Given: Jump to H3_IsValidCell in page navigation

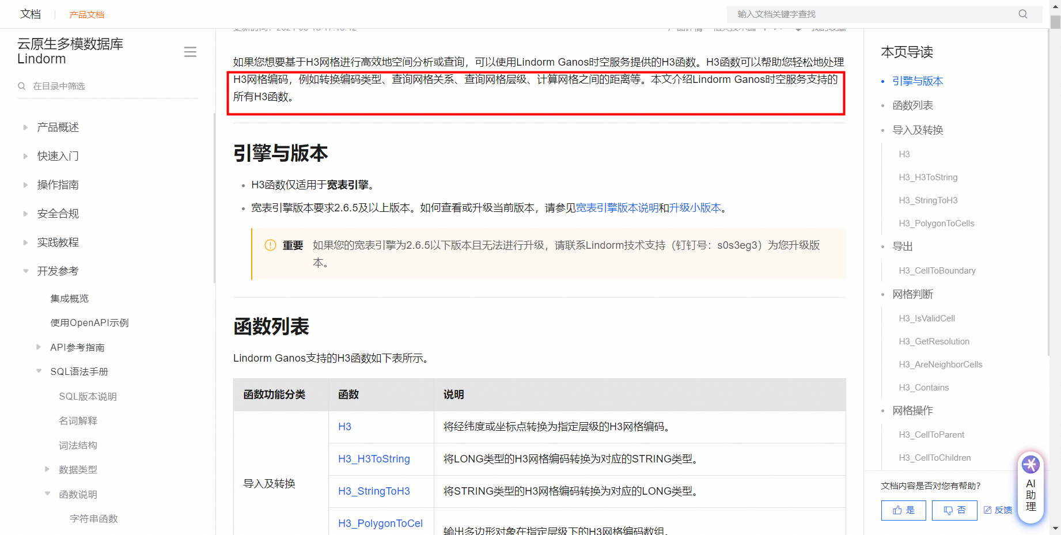Looking at the screenshot, I should point(927,318).
